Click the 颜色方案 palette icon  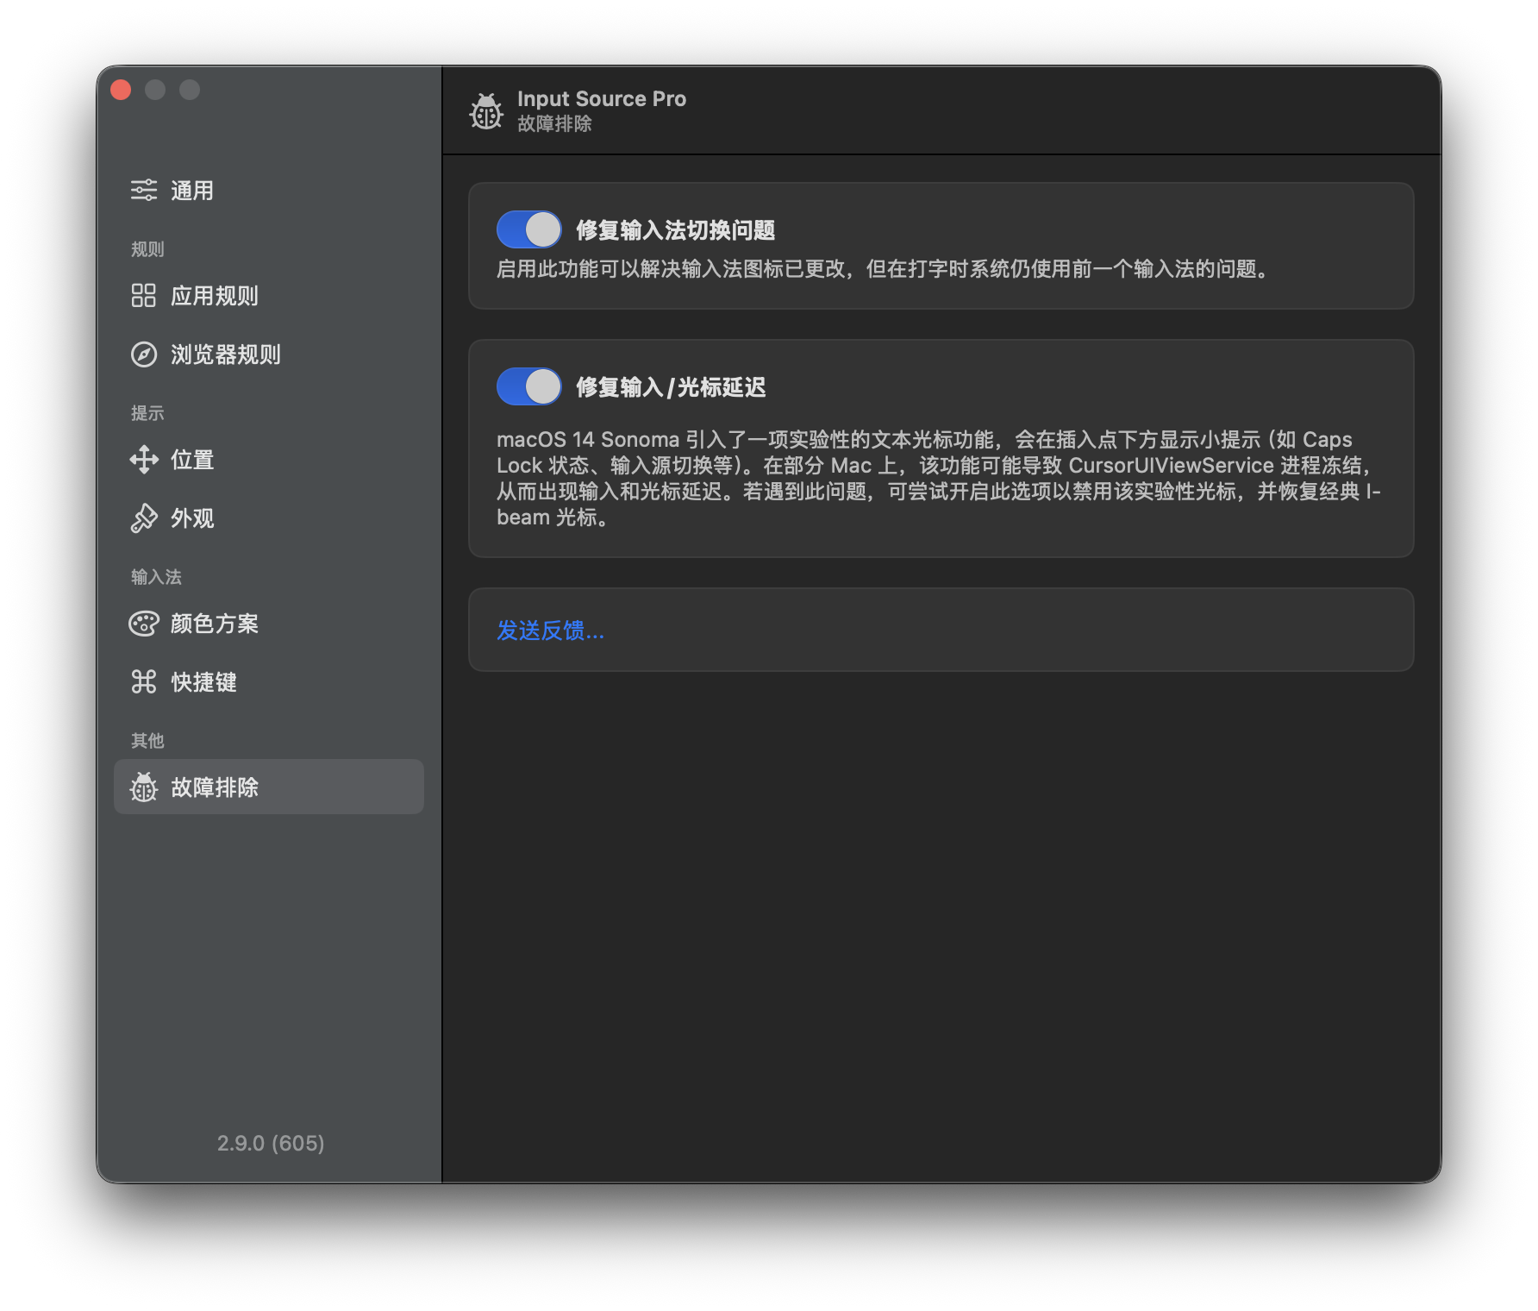(x=143, y=624)
